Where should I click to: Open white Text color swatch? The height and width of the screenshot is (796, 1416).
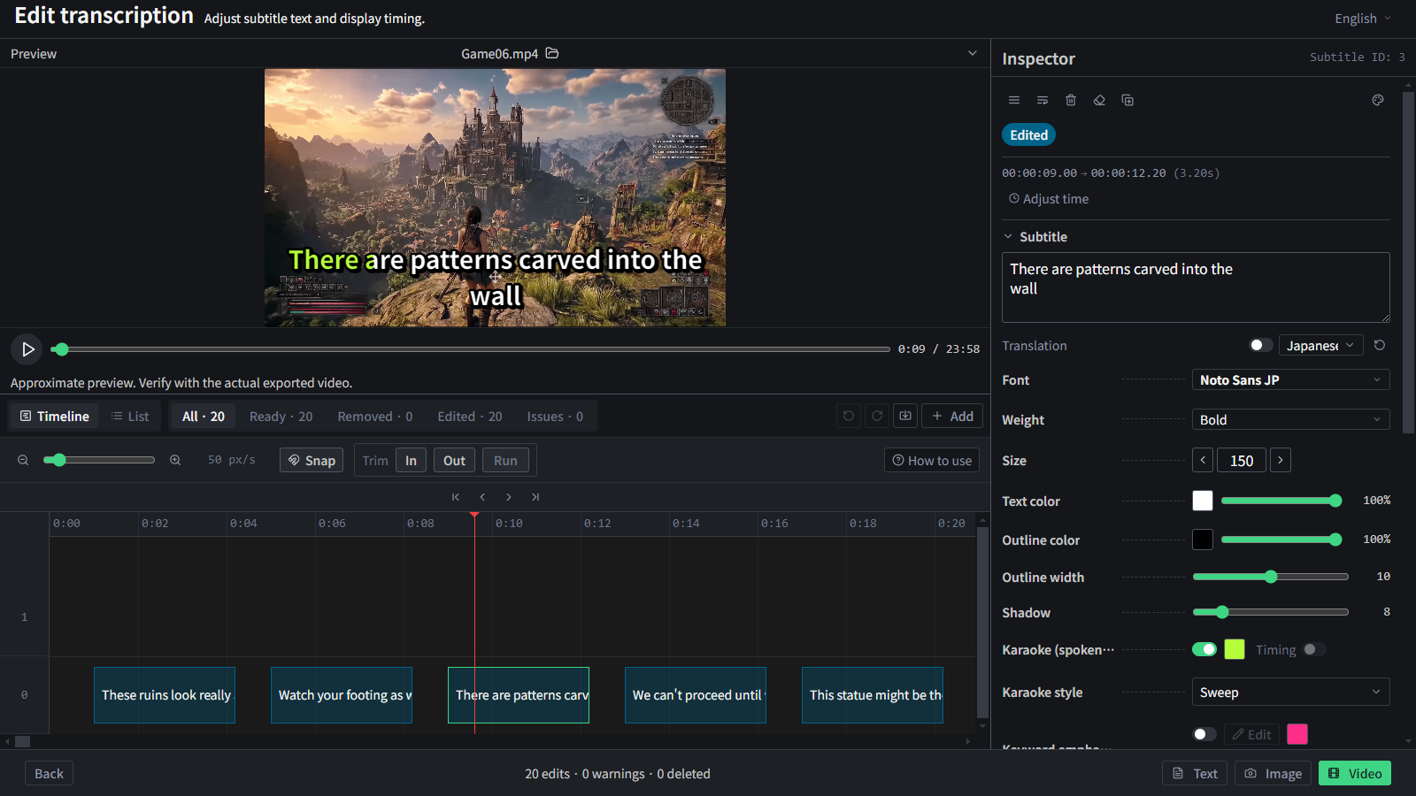pos(1203,501)
